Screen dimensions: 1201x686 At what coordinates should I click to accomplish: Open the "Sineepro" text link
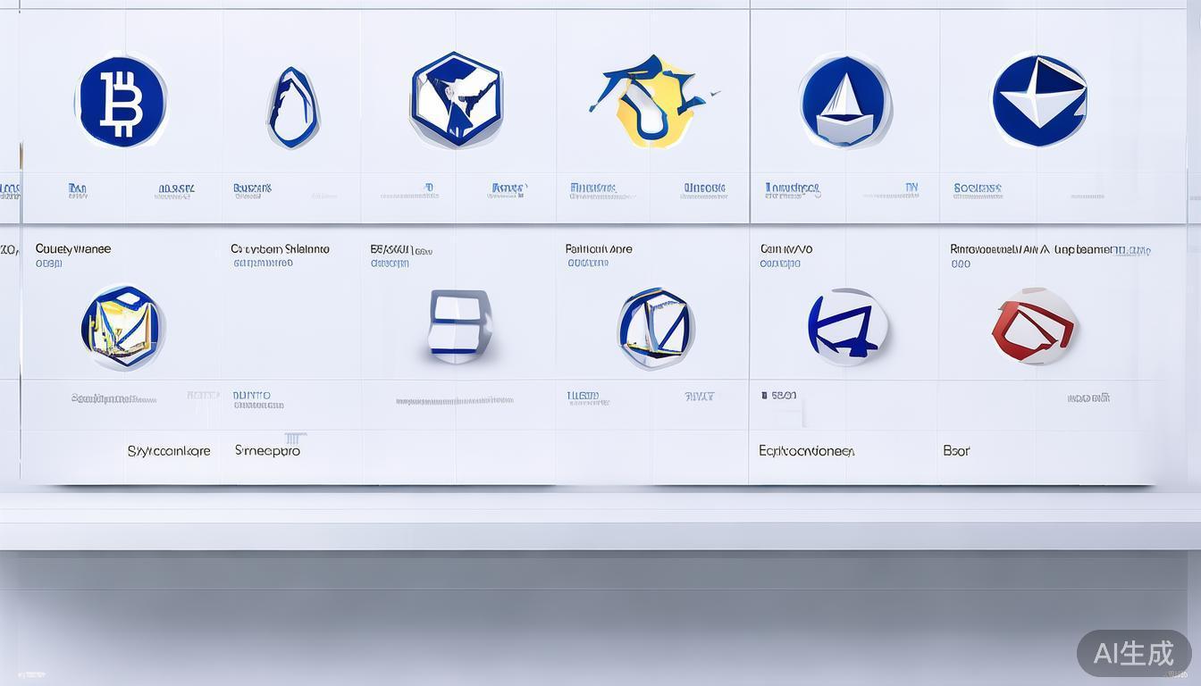click(267, 451)
